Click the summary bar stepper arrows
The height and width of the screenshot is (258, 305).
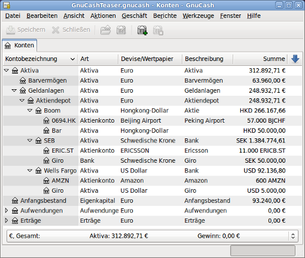[293, 236]
